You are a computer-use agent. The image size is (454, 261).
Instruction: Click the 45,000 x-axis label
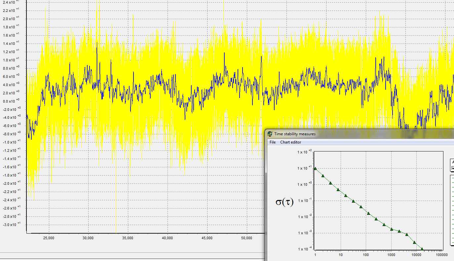point(207,238)
